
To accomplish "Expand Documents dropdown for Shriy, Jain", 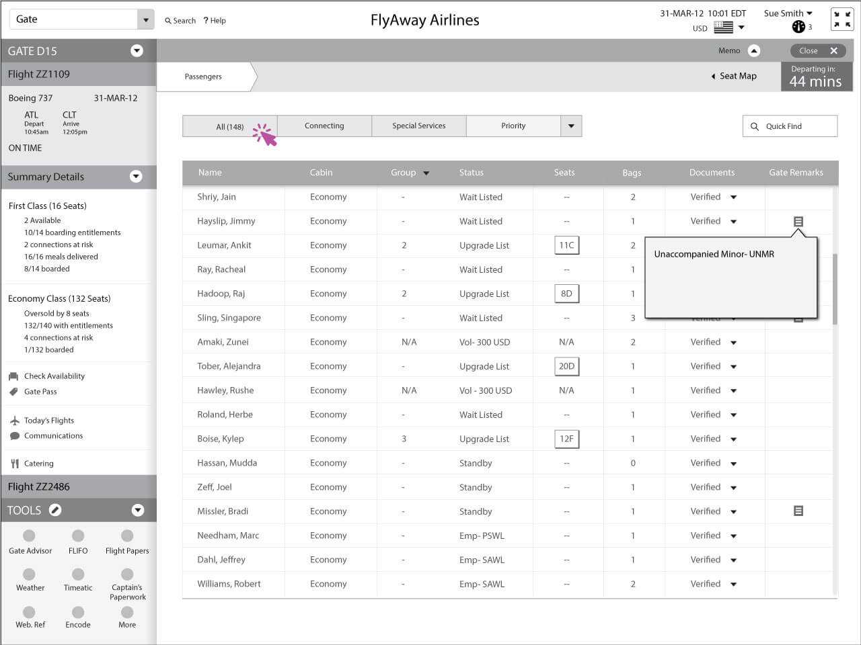I will click(733, 198).
